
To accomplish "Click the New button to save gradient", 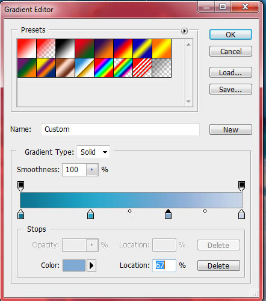I will [230, 129].
